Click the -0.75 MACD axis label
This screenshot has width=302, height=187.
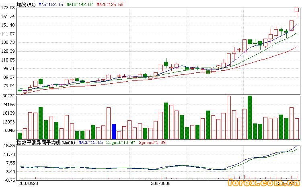coord(9,180)
